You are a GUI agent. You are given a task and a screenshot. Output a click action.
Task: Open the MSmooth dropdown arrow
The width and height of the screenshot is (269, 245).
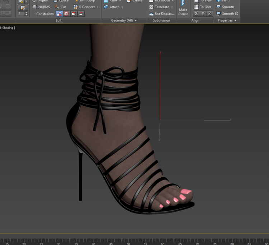173,1
